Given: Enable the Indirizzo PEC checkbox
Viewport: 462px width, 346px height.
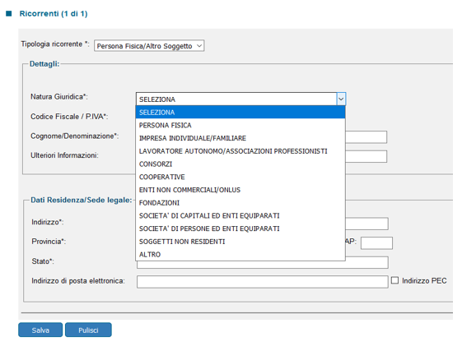Looking at the screenshot, I should [394, 280].
